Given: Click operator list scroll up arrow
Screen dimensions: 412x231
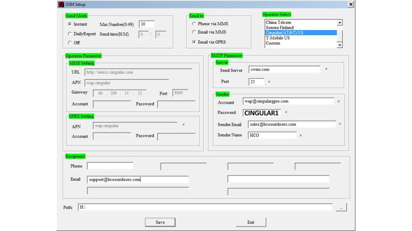Looking at the screenshot, I should pos(340,23).
